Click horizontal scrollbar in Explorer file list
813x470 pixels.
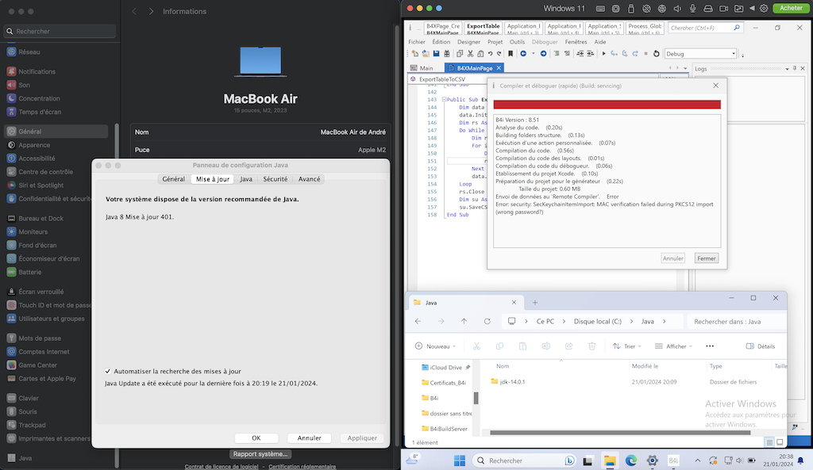click(x=620, y=433)
